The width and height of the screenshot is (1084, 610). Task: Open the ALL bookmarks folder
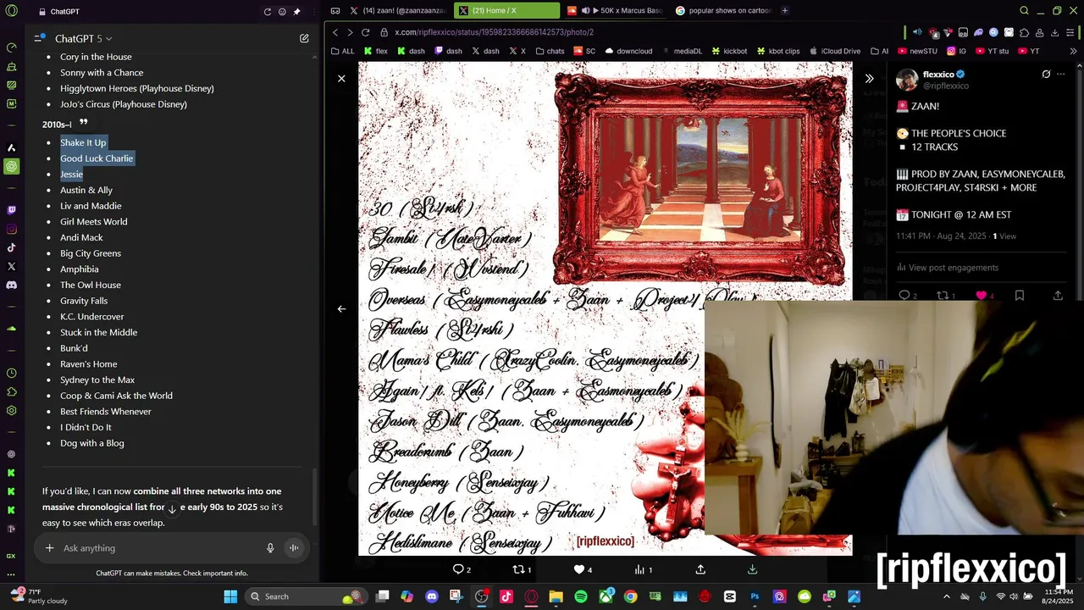(x=343, y=51)
